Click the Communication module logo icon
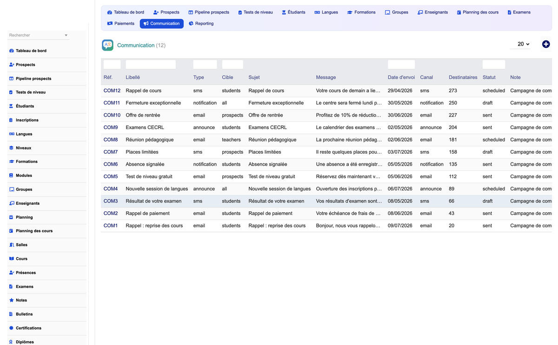This screenshot has width=558, height=345. (107, 45)
